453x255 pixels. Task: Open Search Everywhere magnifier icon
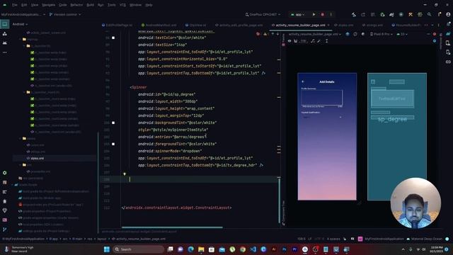[x=430, y=14]
